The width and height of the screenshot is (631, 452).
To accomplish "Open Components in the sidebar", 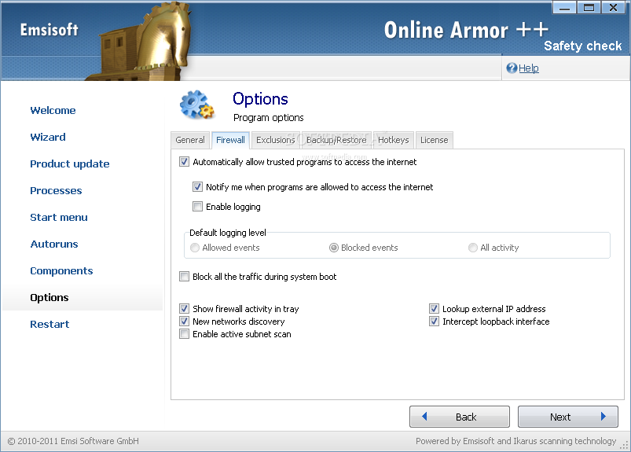I will 61,271.
